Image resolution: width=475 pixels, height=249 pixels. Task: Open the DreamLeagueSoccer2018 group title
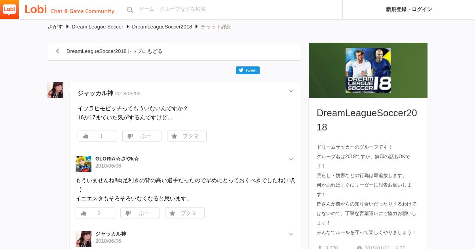coord(367,120)
